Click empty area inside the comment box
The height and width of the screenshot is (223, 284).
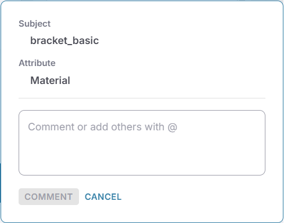pyautogui.click(x=142, y=155)
